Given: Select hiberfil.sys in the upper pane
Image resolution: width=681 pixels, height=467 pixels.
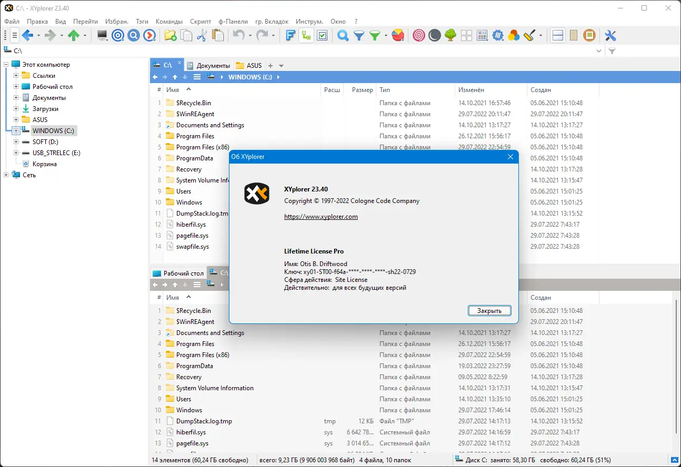Looking at the screenshot, I should point(191,225).
